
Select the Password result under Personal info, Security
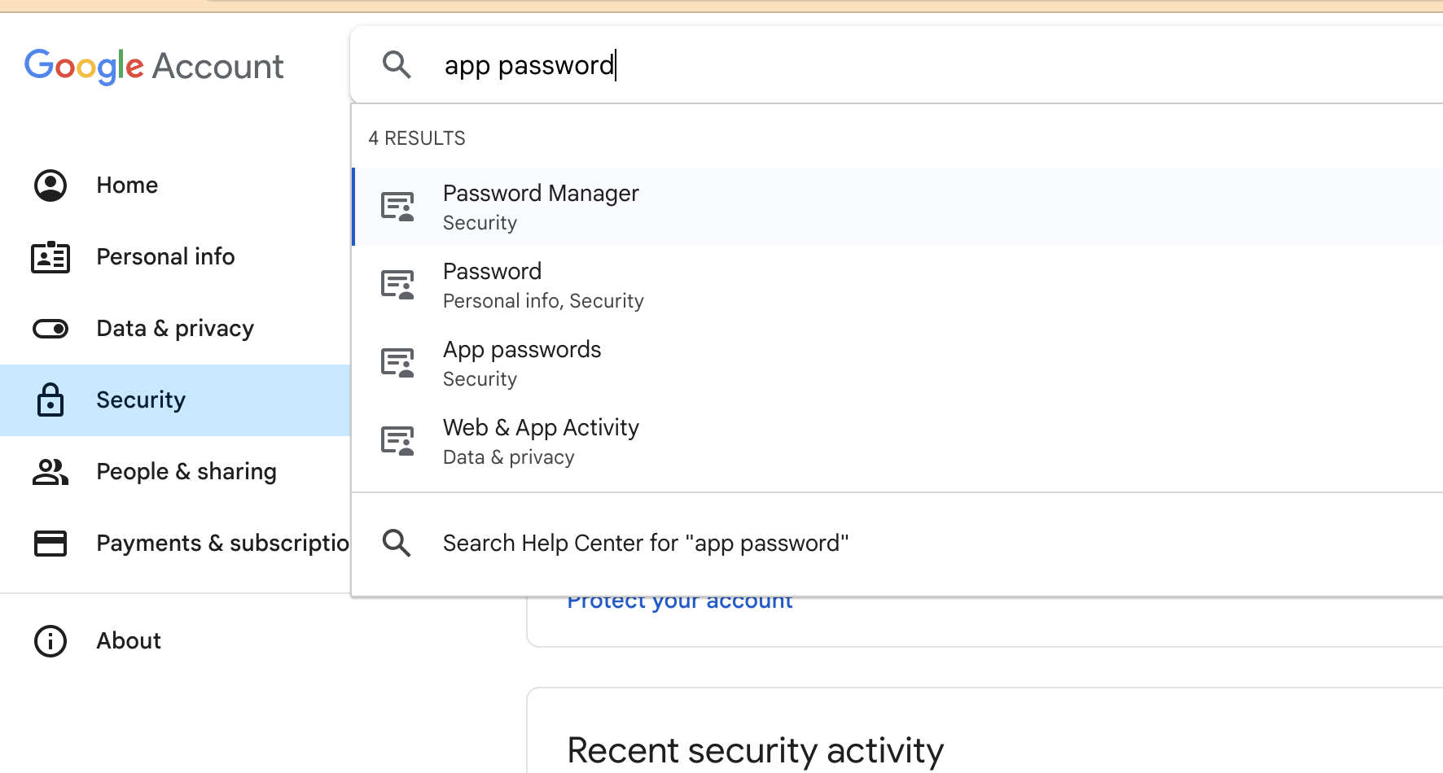(897, 285)
